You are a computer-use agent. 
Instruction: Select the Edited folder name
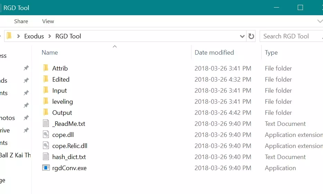(61, 80)
